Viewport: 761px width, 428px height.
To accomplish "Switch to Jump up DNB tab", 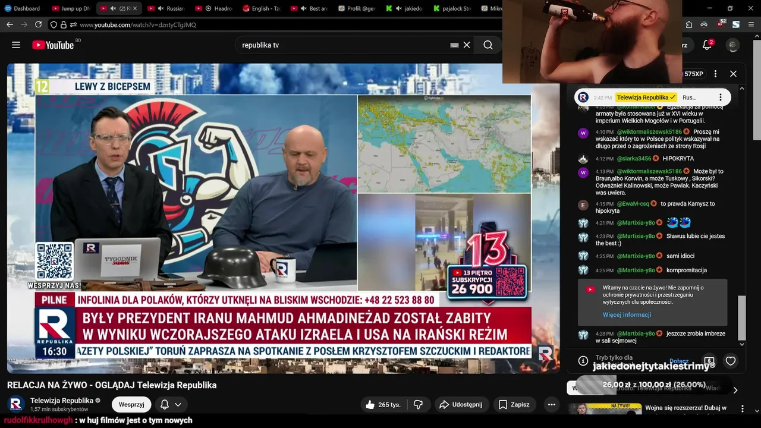I will pyautogui.click(x=70, y=8).
